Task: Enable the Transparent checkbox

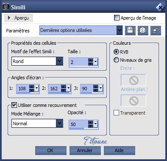Action: [116, 113]
